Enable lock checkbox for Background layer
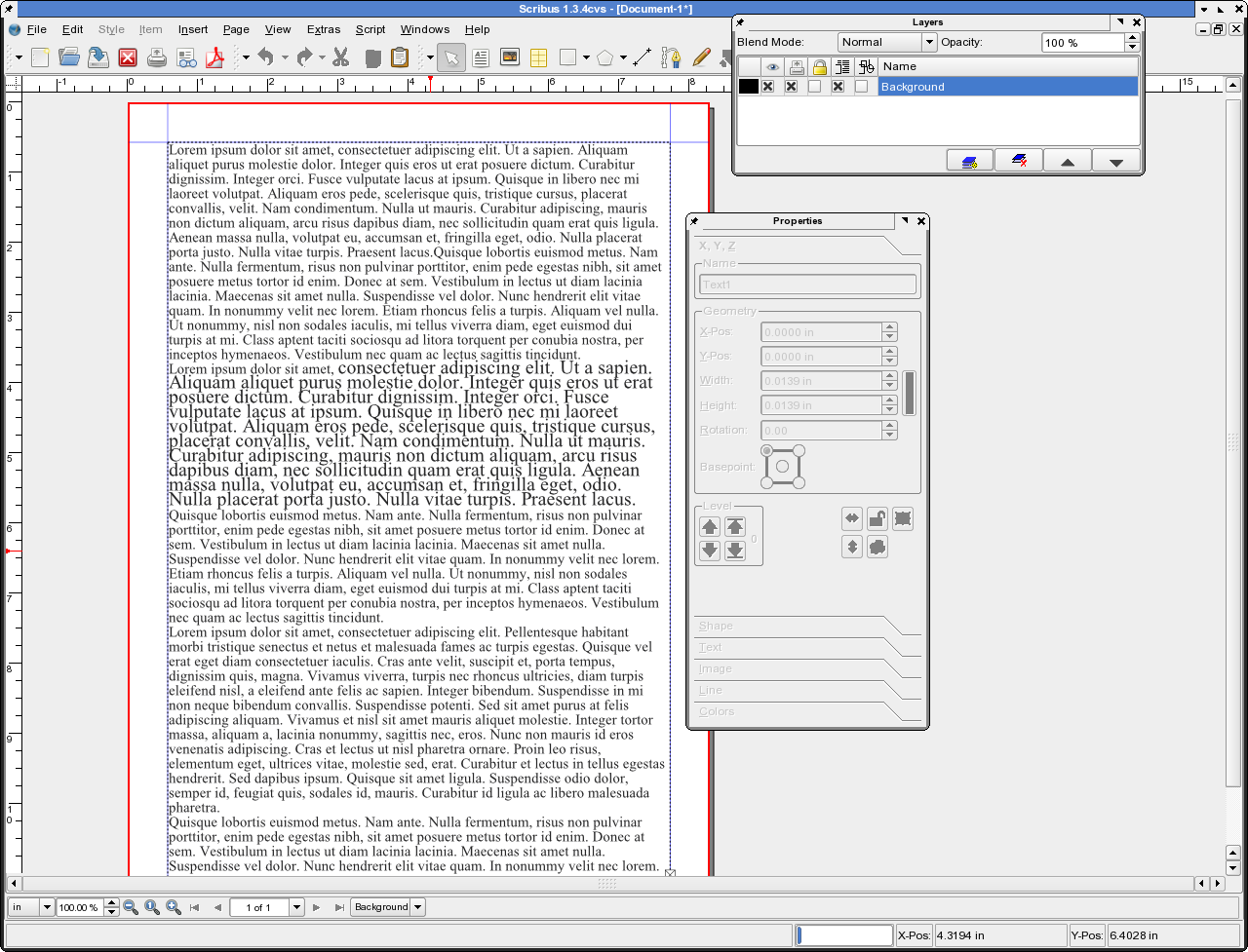1248x952 pixels. coord(814,87)
